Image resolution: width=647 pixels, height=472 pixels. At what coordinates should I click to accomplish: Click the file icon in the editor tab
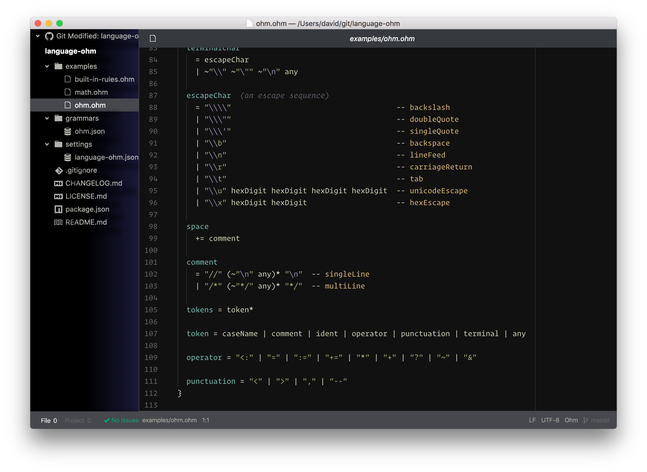coord(153,38)
